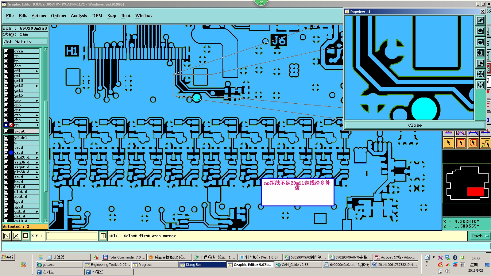Click the blue color dot of cs.d layer
This screenshot has width=491, height=276.
(11, 152)
